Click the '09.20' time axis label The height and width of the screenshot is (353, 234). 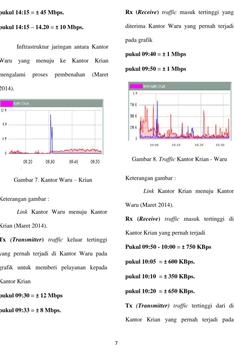point(28,162)
